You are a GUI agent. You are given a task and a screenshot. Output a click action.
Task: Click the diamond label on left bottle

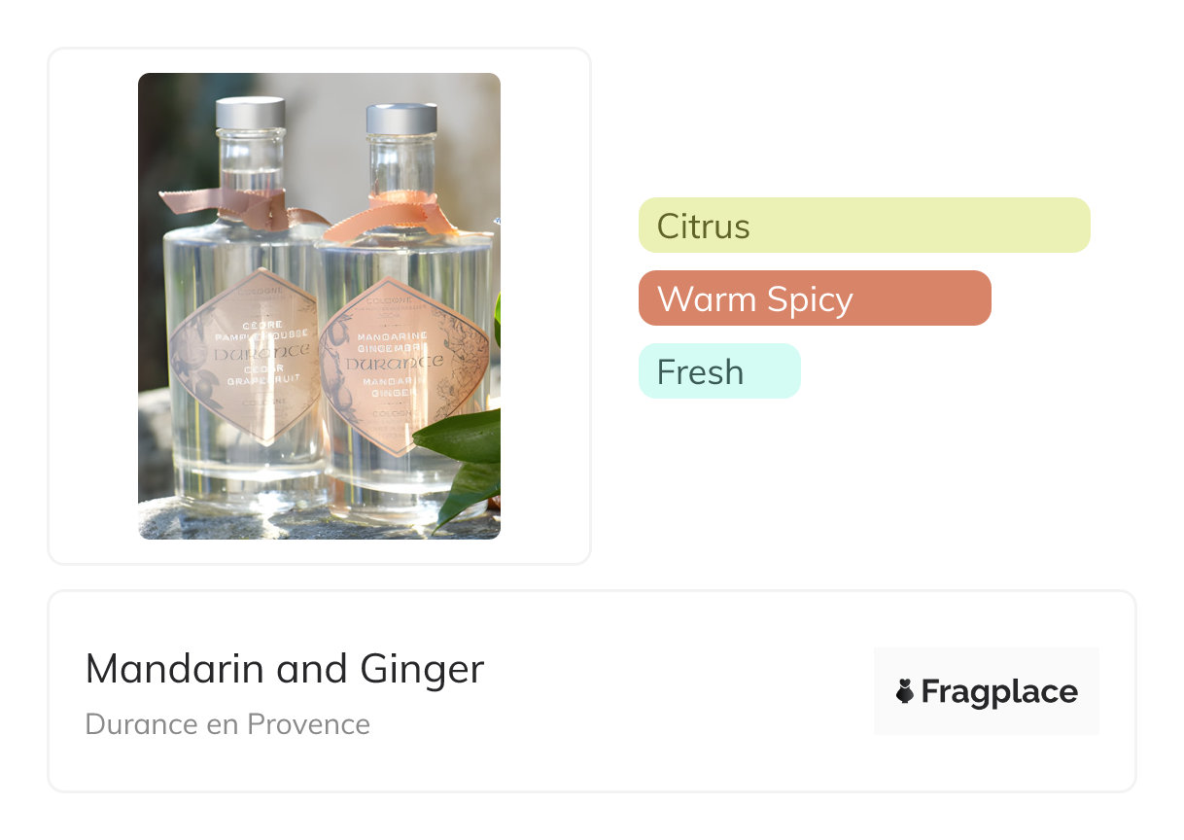(245, 356)
